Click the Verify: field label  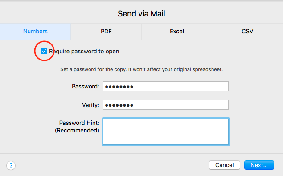click(90, 105)
